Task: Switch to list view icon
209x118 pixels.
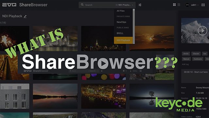Action: click(x=179, y=5)
